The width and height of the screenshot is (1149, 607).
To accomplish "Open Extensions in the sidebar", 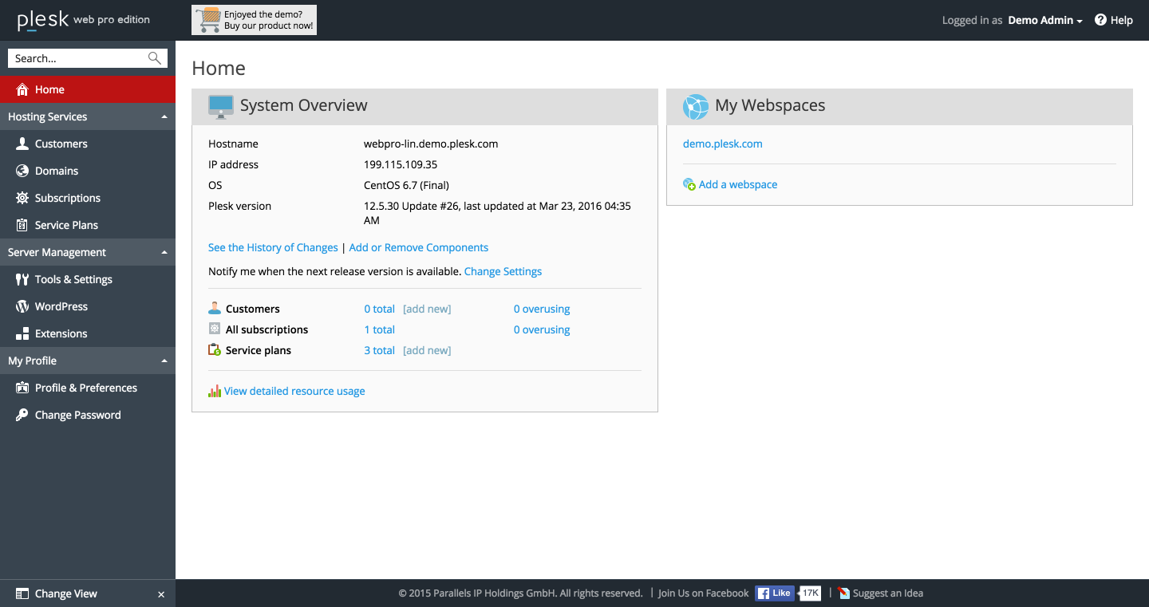I will pyautogui.click(x=88, y=333).
